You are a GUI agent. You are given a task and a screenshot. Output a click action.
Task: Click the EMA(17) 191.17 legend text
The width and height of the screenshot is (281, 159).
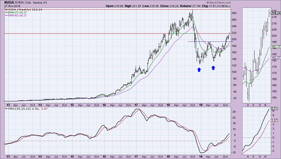tap(17, 13)
